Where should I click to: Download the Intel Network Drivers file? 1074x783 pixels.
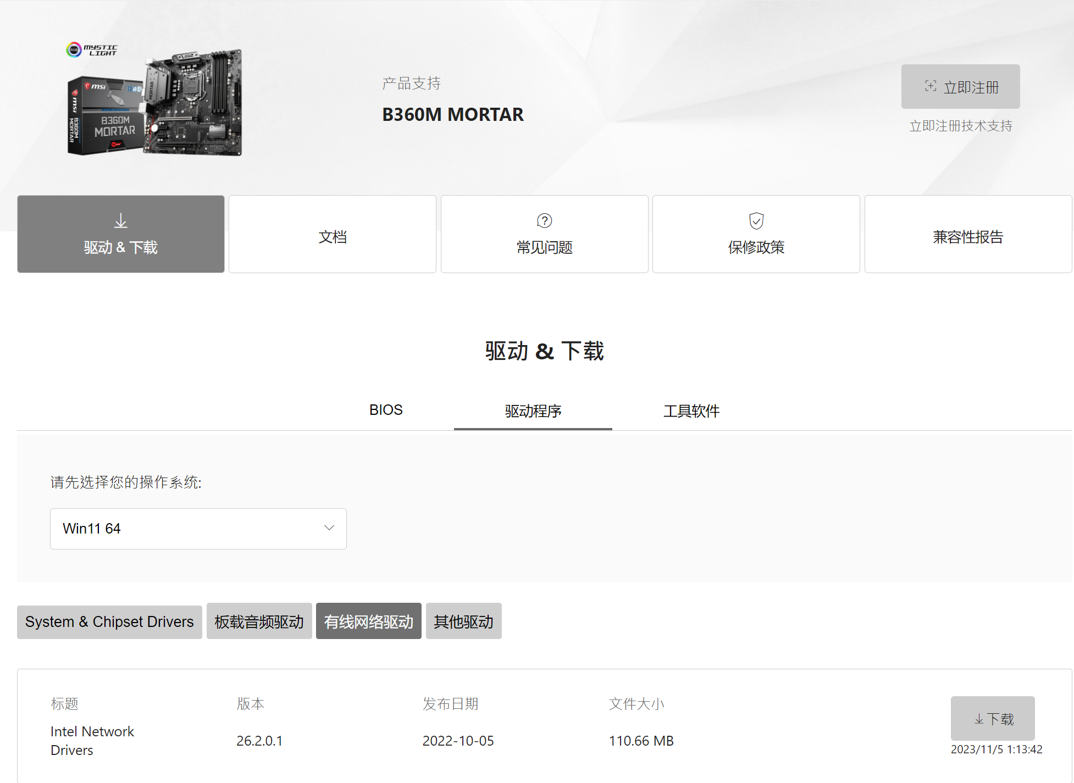(x=993, y=719)
